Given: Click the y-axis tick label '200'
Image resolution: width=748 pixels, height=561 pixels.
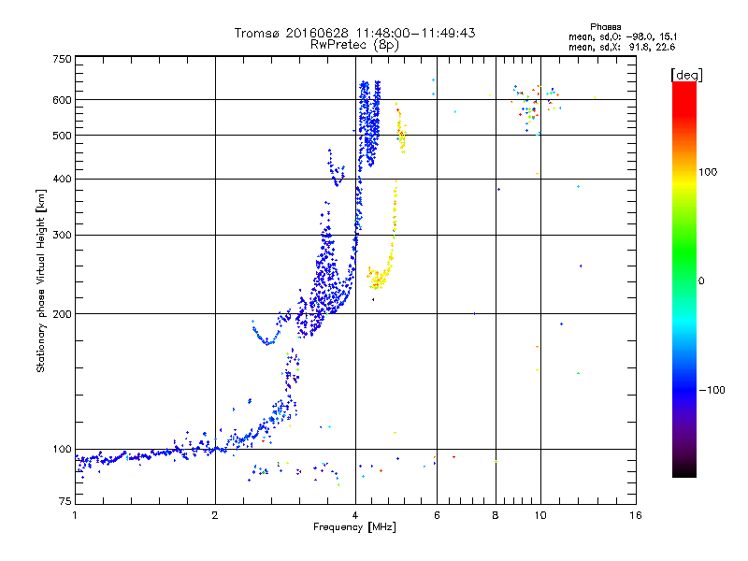Looking at the screenshot, I should pyautogui.click(x=62, y=314).
